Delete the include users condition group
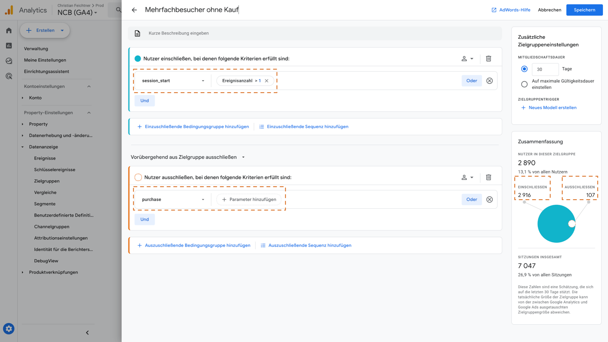 point(489,59)
